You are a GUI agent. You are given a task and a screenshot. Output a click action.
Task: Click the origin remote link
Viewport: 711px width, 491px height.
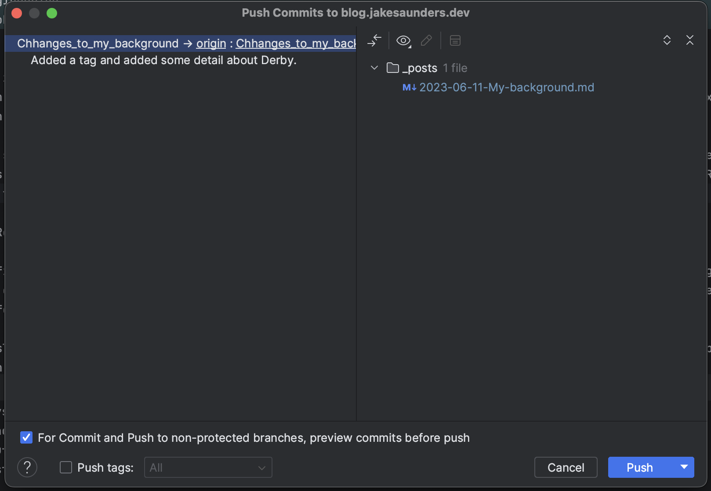(x=210, y=43)
